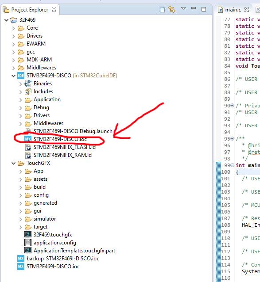Screen dimensions: 260x282
Task: Toggle Link with Editor icon
Action: pos(172,9)
